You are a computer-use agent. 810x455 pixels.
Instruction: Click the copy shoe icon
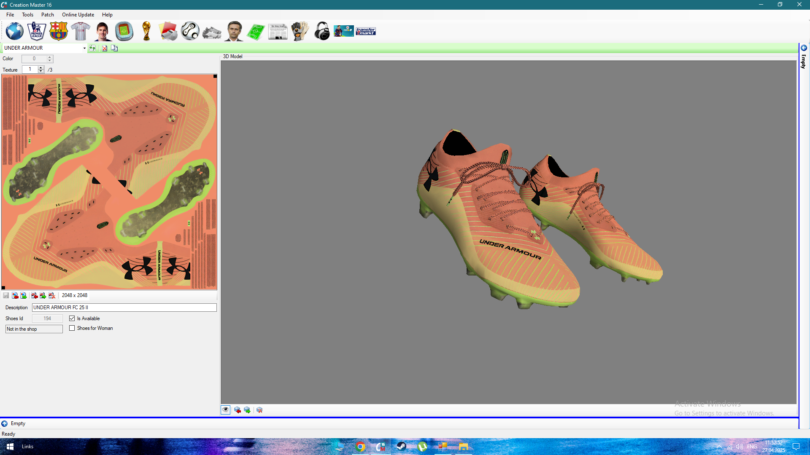tap(114, 48)
